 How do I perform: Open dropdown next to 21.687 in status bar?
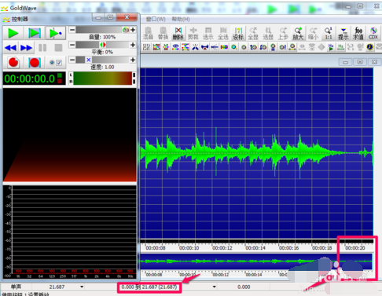(82, 287)
